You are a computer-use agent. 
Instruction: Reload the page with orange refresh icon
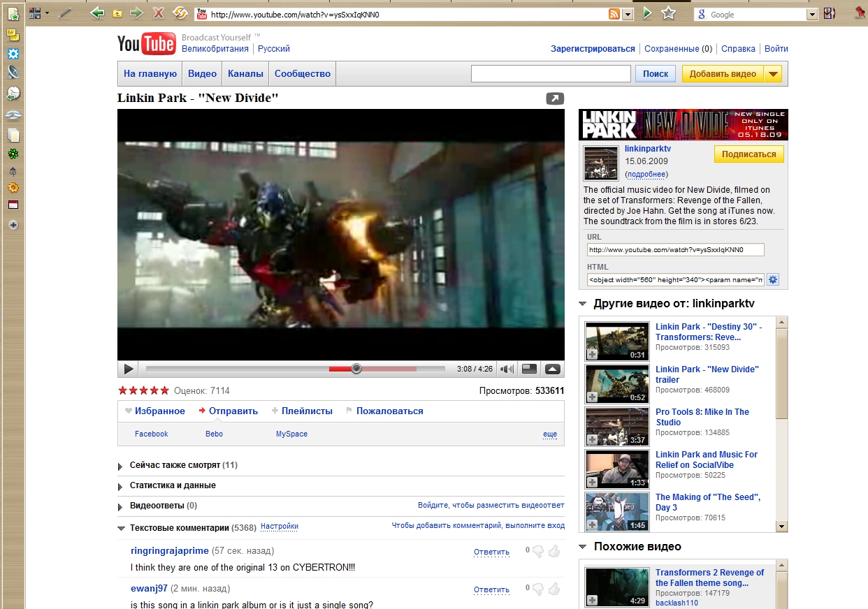click(x=180, y=13)
